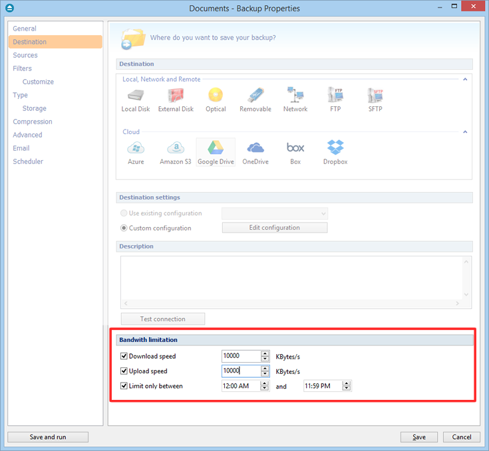Select the SFTP destination icon
The image size is (489, 451).
point(375,100)
